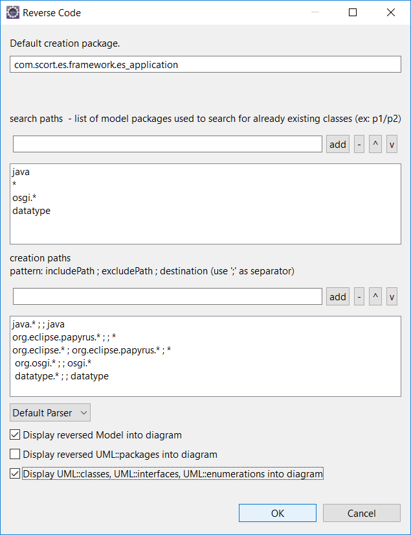Click the search paths input field
This screenshot has width=411, height=535.
167,144
